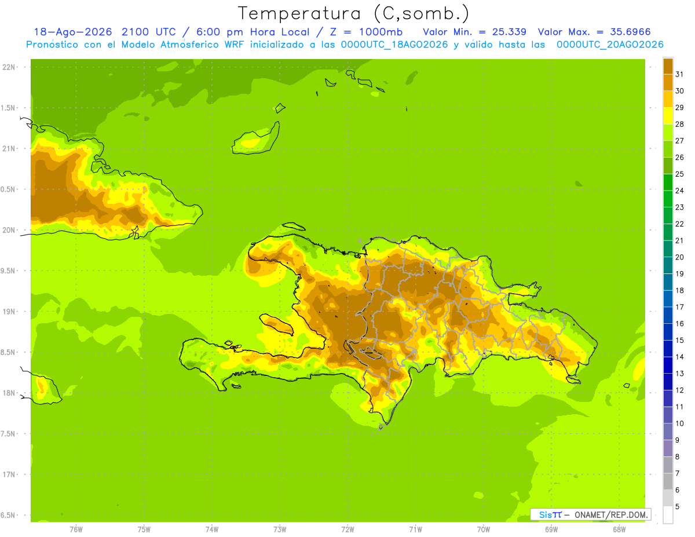Click the 8.5N latitude axis label
This screenshot has width=695, height=537.
point(9,352)
